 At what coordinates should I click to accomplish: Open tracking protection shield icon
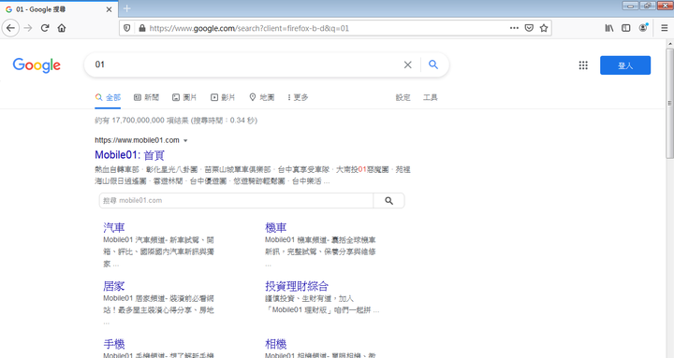tap(126, 28)
